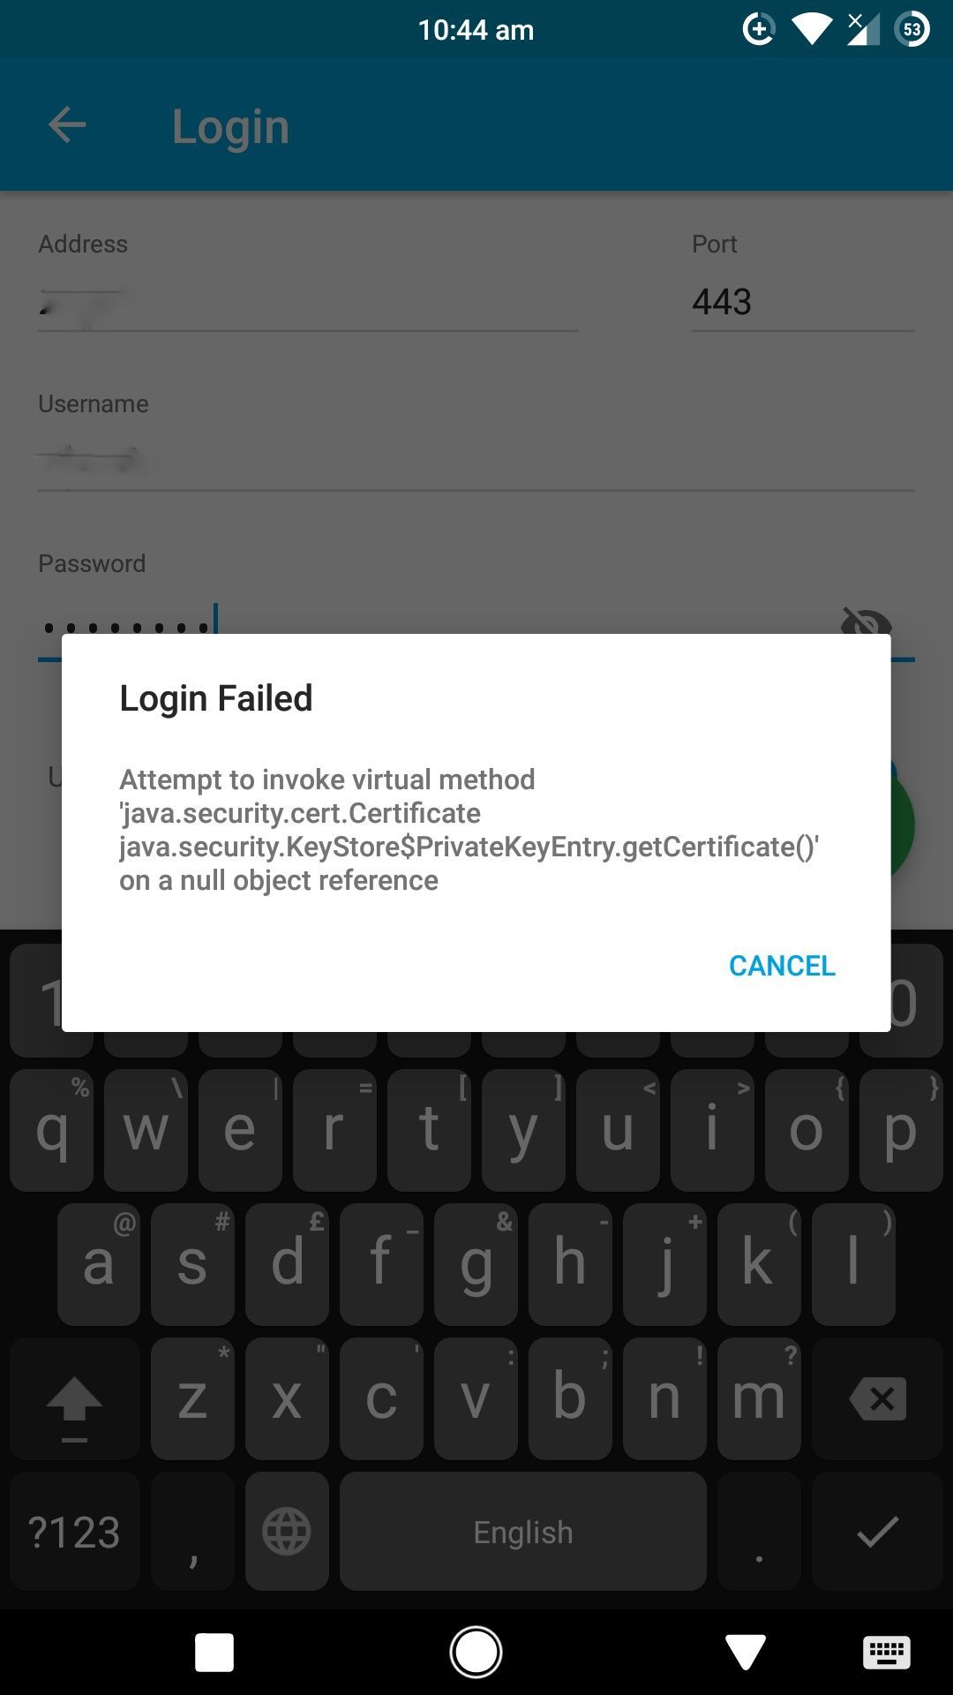Tap the Wi-Fi status icon
The height and width of the screenshot is (1695, 953).
pyautogui.click(x=812, y=30)
